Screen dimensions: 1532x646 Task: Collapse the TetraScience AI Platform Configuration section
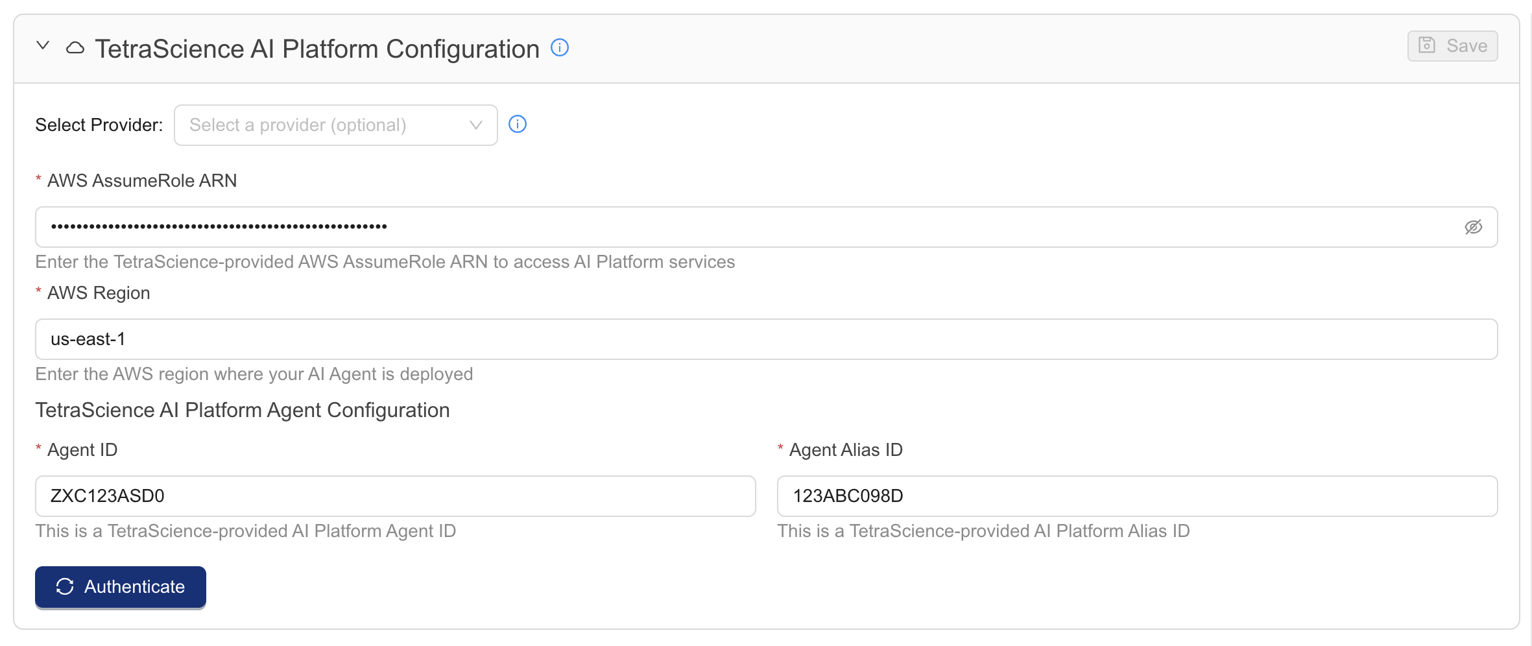click(x=43, y=46)
